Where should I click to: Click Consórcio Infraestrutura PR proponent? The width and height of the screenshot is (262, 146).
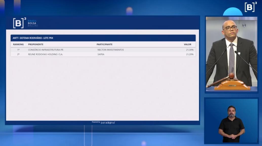pyautogui.click(x=46, y=50)
